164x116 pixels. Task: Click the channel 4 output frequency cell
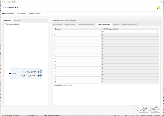130,41
